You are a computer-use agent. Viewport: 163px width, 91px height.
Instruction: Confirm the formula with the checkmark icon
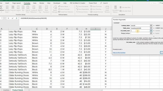pyautogui.click(x=12, y=18)
